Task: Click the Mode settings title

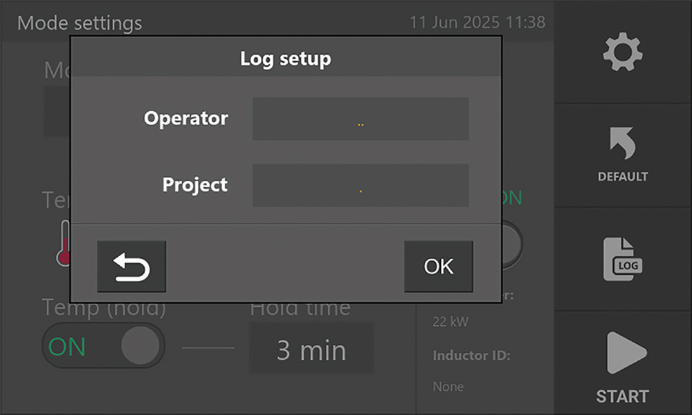Action: 80,23
